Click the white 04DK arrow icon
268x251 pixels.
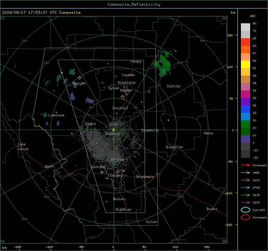(x=245, y=173)
